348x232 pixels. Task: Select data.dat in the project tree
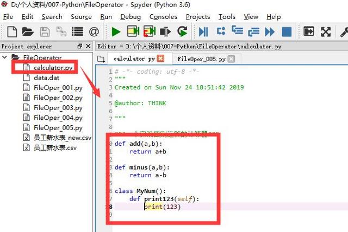[46, 78]
